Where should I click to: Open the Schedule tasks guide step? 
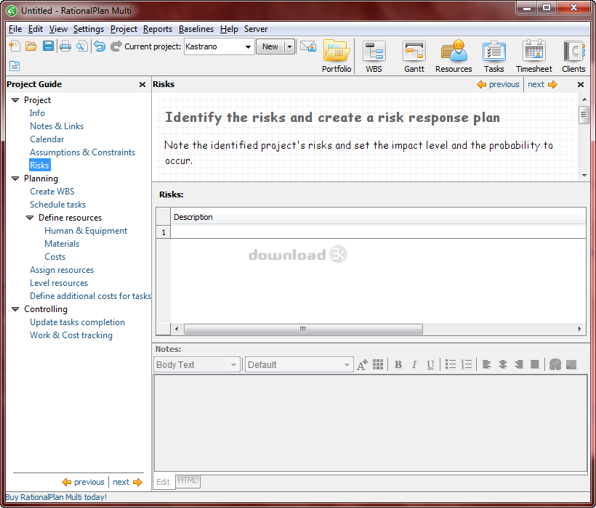tap(57, 205)
